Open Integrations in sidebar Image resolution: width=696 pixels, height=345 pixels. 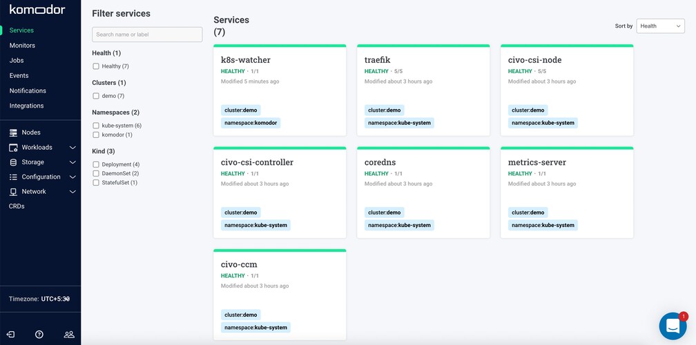27,106
